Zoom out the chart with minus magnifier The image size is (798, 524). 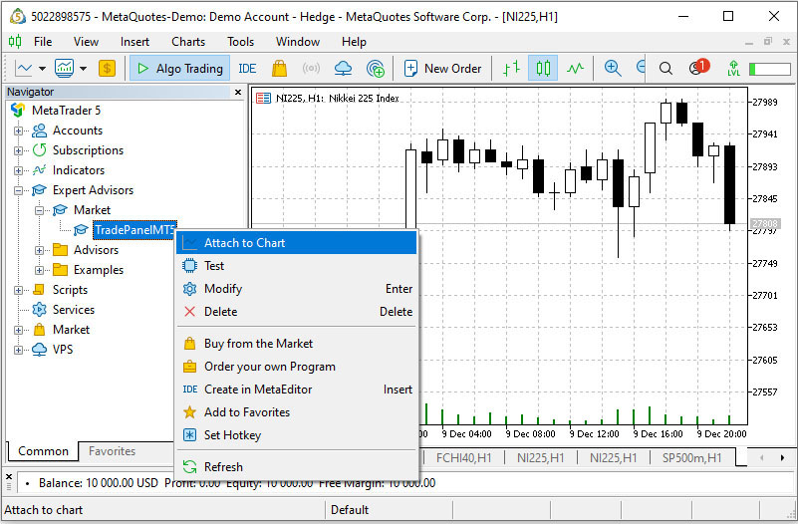coord(641,68)
